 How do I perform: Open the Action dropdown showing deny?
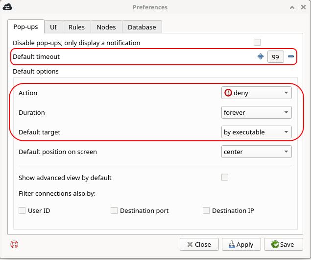(x=257, y=93)
